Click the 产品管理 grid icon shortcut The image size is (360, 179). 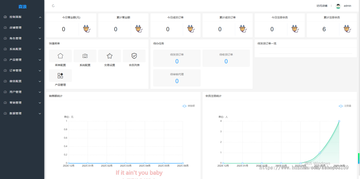[x=60, y=76]
